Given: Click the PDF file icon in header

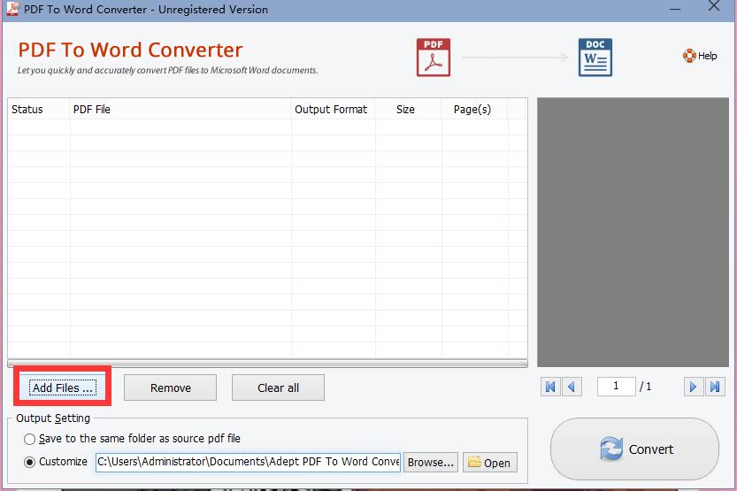Looking at the screenshot, I should (x=434, y=58).
